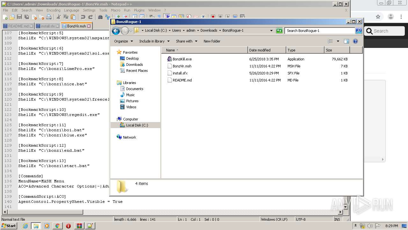The height and width of the screenshot is (230, 408).
Task: Toggle the Explorer preview pane icon
Action: pos(346,41)
